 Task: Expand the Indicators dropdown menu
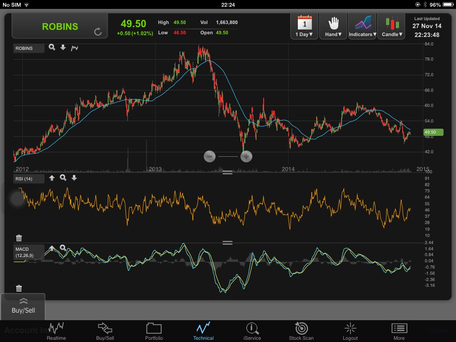(362, 26)
